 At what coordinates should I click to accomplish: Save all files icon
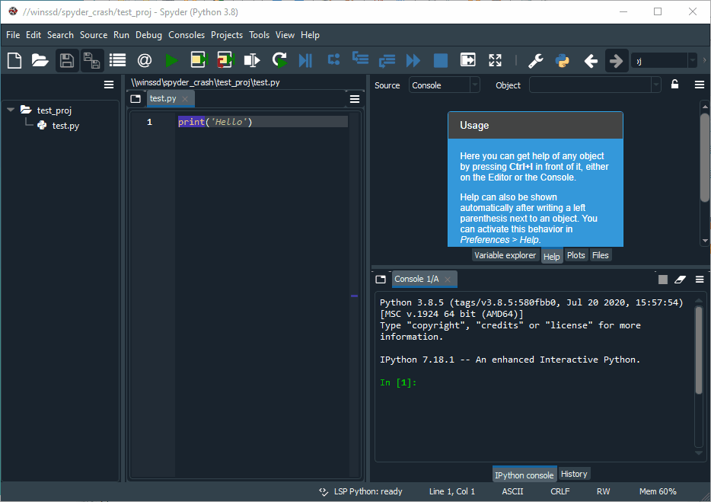(92, 60)
